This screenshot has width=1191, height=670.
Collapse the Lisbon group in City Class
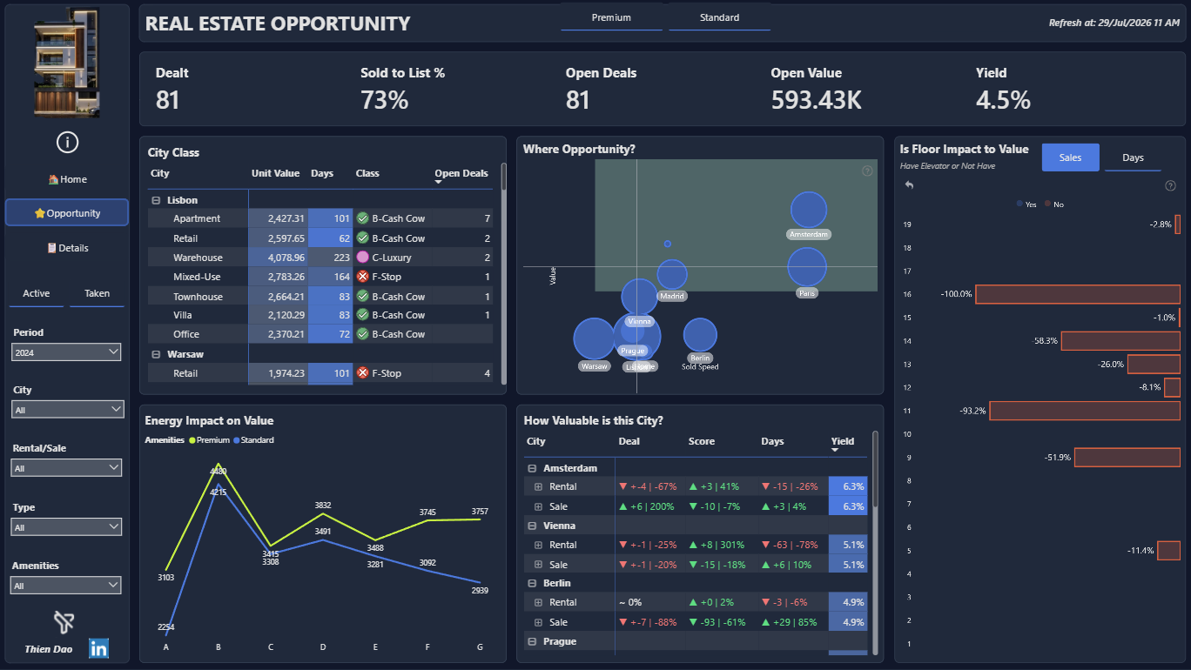156,200
